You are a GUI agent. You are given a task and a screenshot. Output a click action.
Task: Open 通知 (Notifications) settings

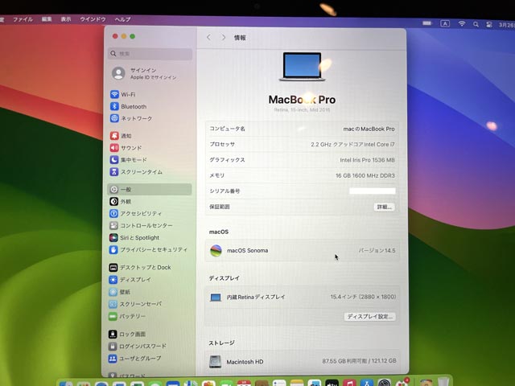[126, 136]
